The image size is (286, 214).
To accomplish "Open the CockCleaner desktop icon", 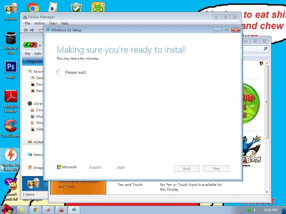I will click(x=10, y=128).
